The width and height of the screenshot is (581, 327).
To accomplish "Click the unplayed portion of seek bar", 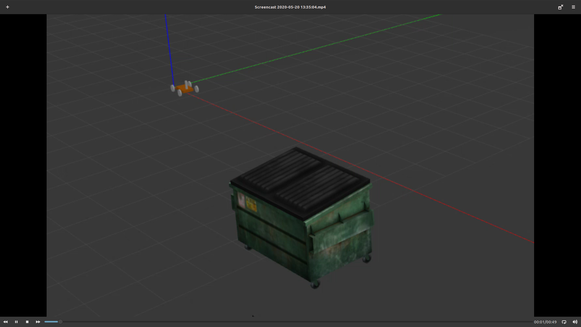I will (297, 322).
